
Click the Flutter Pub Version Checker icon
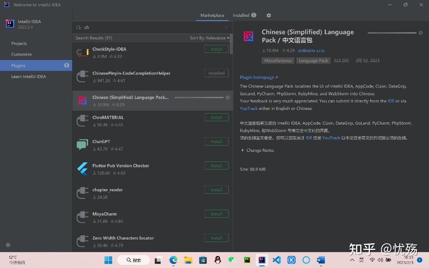[82, 169]
